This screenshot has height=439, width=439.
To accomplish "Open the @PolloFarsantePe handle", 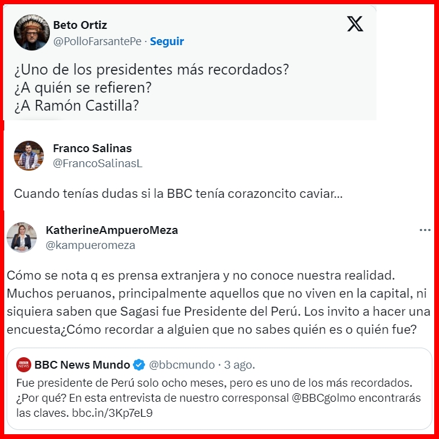I will click(x=97, y=41).
